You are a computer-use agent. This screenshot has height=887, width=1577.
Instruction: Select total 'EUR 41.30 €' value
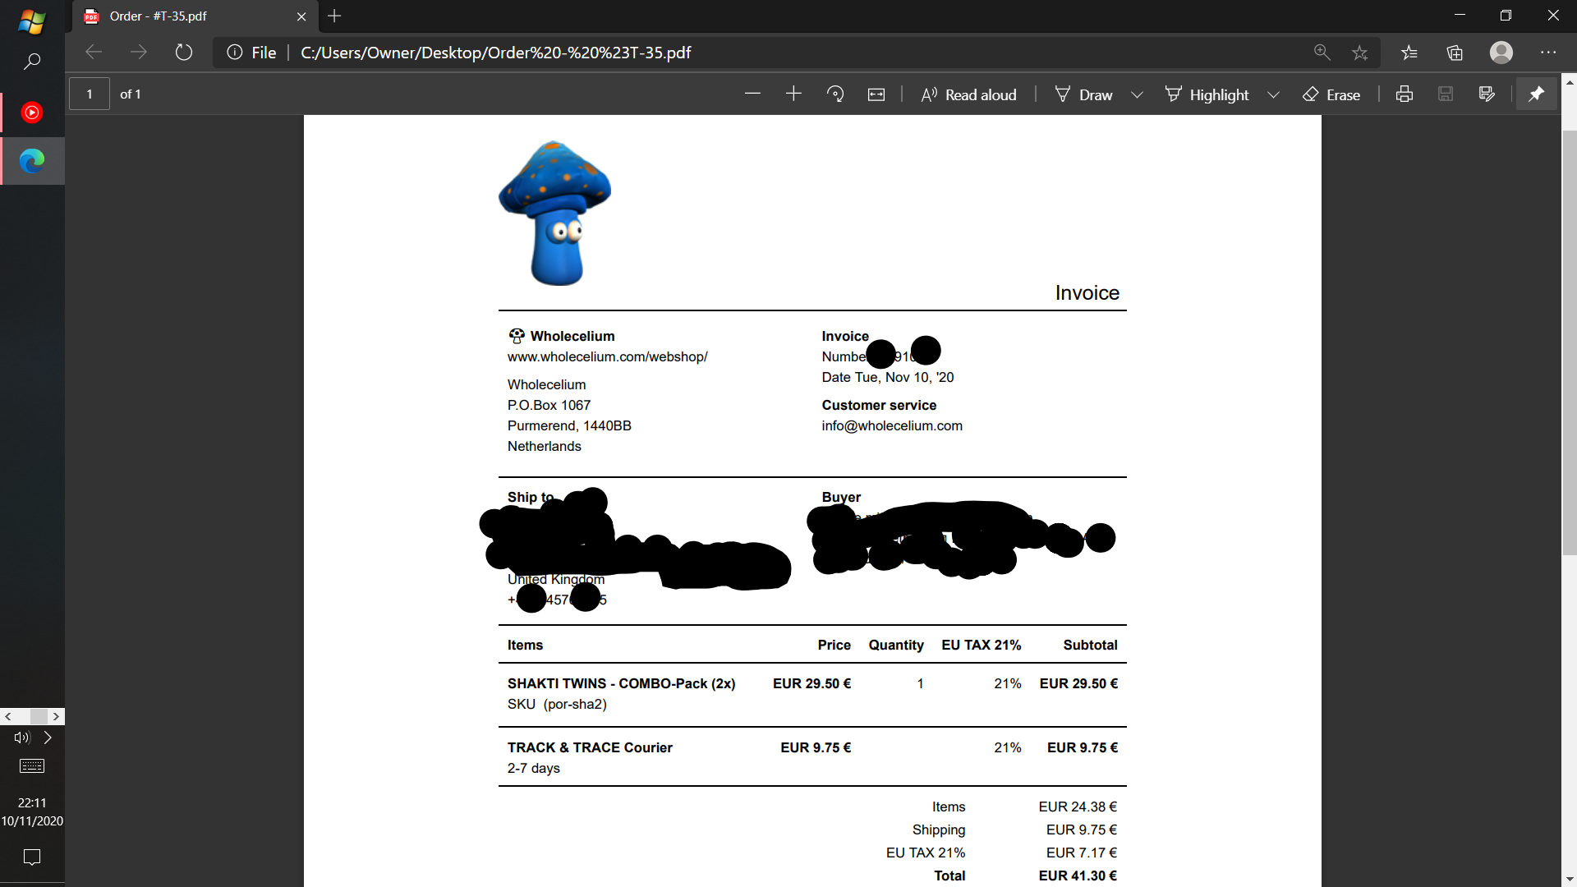tap(1078, 876)
